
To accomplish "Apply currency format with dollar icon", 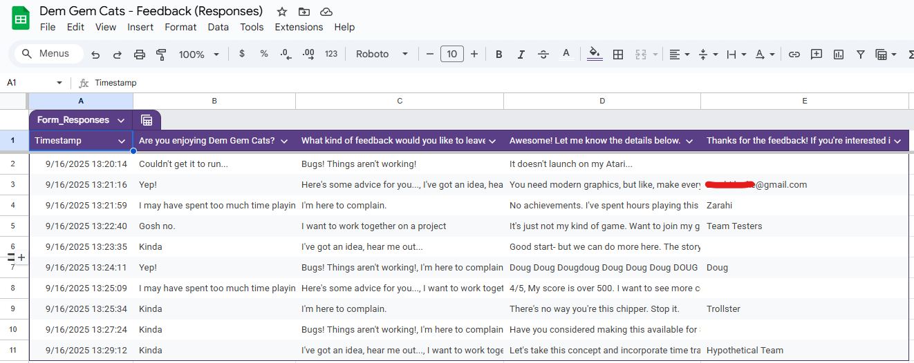I will [x=241, y=54].
